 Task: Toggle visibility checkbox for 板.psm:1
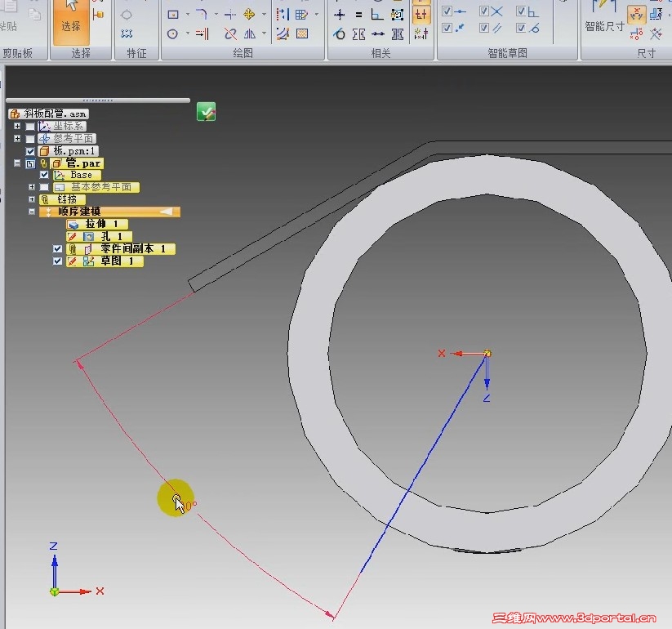(30, 151)
